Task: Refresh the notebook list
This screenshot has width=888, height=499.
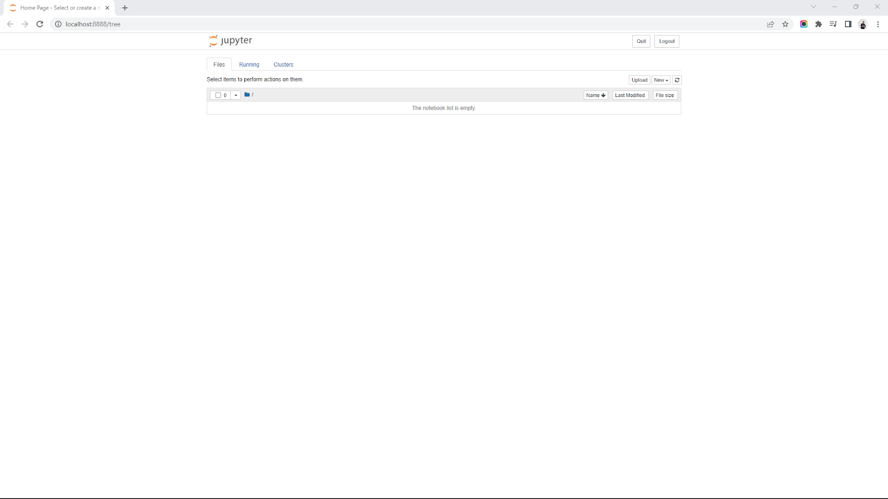Action: coord(677,80)
